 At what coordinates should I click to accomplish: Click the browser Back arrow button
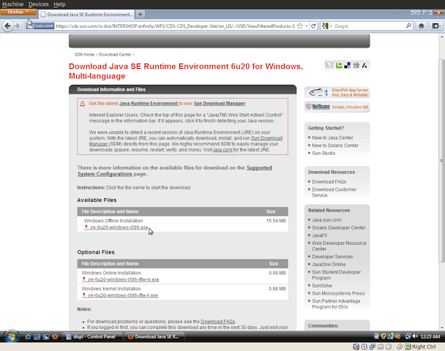click(x=7, y=26)
